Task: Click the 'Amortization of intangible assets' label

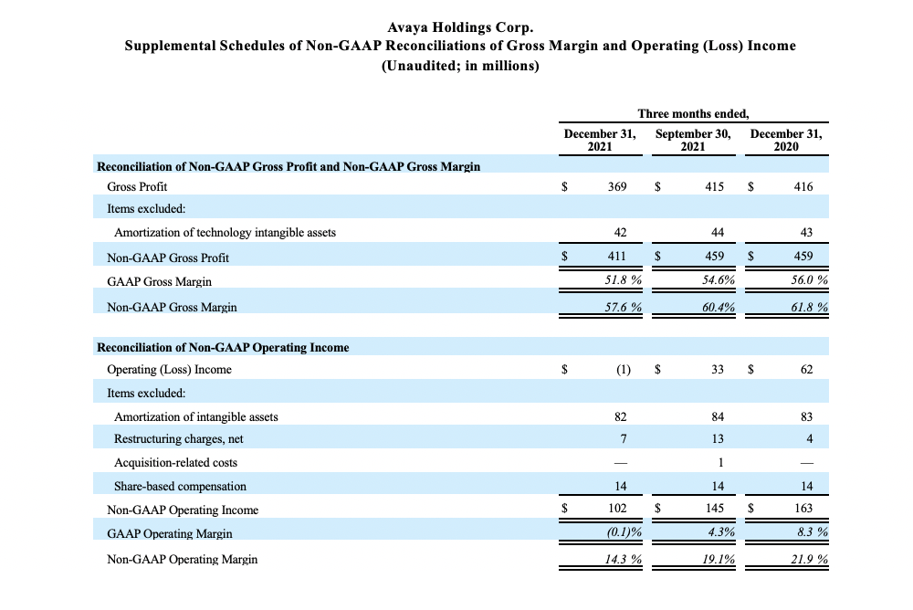Action: coord(195,417)
